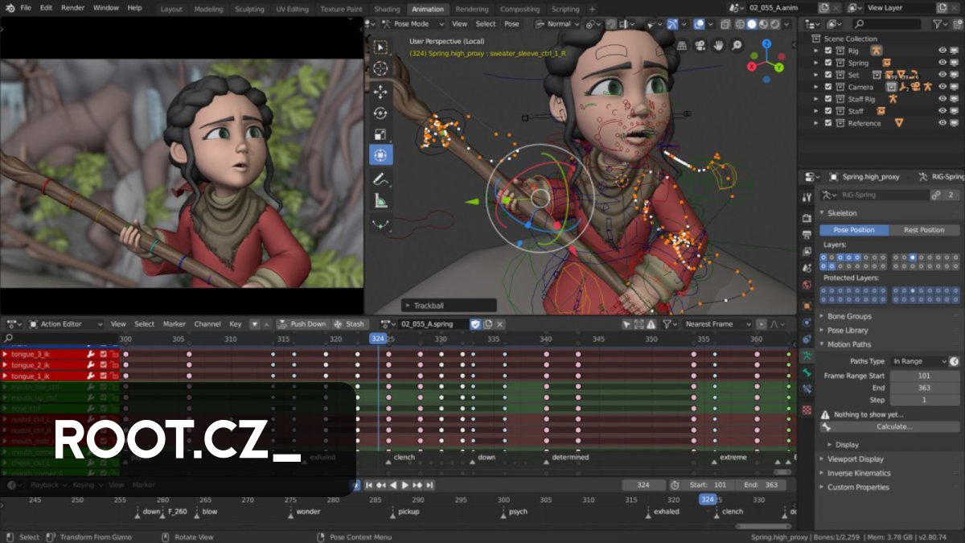This screenshot has width=965, height=543.
Task: Click the camera view icon in the viewport
Action: coord(700,44)
